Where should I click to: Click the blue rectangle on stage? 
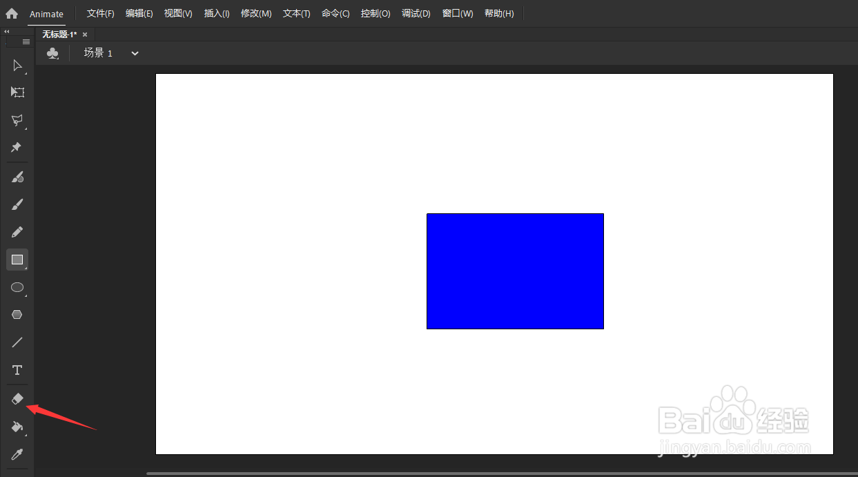coord(515,271)
